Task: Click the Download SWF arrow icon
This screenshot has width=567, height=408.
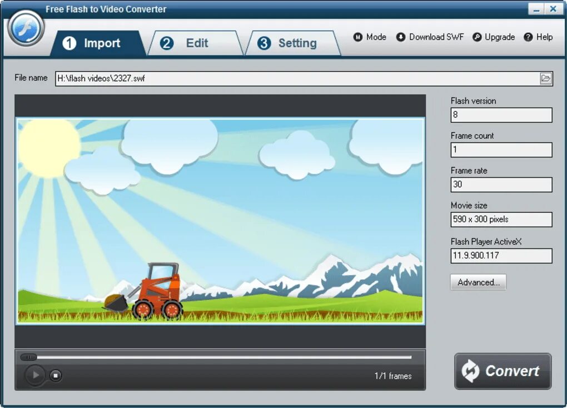Action: 401,37
